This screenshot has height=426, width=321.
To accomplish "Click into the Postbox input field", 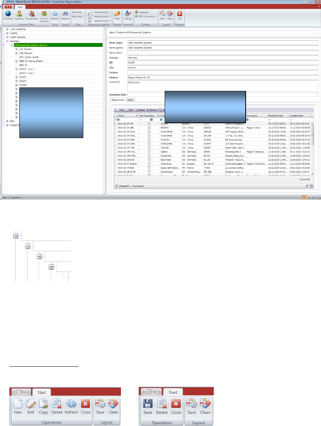I will 223,73.
